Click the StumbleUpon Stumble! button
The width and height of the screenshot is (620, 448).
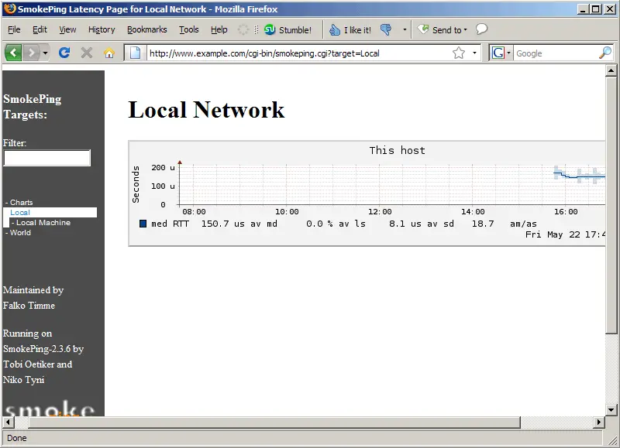point(288,30)
